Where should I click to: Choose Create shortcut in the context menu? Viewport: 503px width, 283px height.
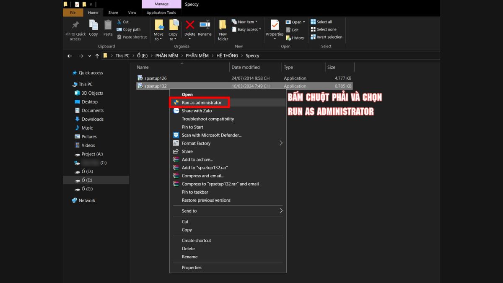point(228,241)
